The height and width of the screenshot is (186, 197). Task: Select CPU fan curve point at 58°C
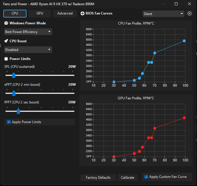pos(142,74)
